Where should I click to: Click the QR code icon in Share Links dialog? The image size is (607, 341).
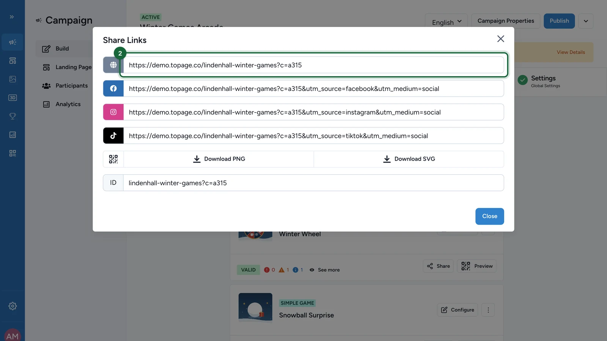113,159
